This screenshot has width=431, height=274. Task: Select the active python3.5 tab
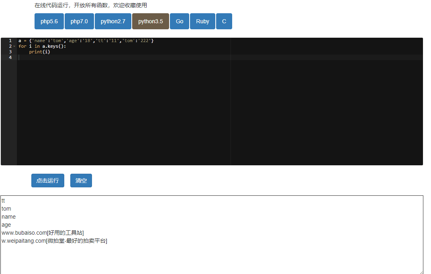click(x=151, y=21)
